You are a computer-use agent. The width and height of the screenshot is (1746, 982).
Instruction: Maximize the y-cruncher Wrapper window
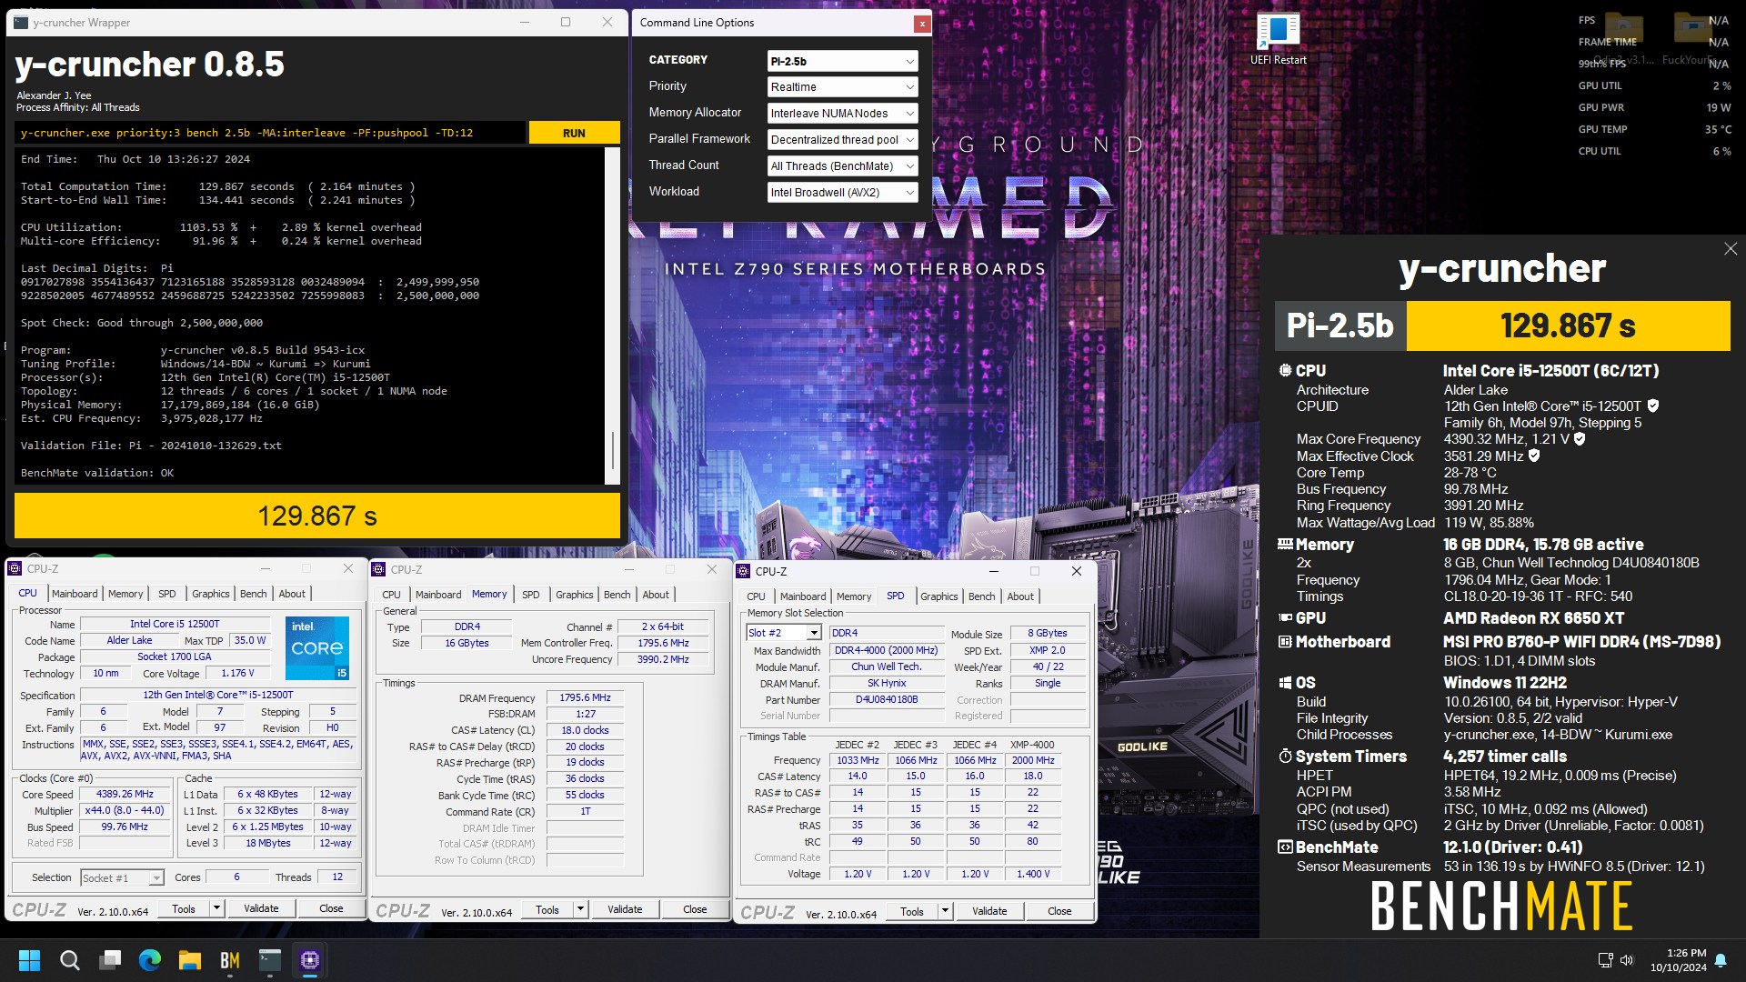[x=566, y=23]
